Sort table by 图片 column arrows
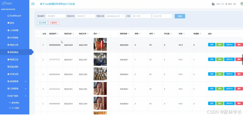 click(x=99, y=34)
